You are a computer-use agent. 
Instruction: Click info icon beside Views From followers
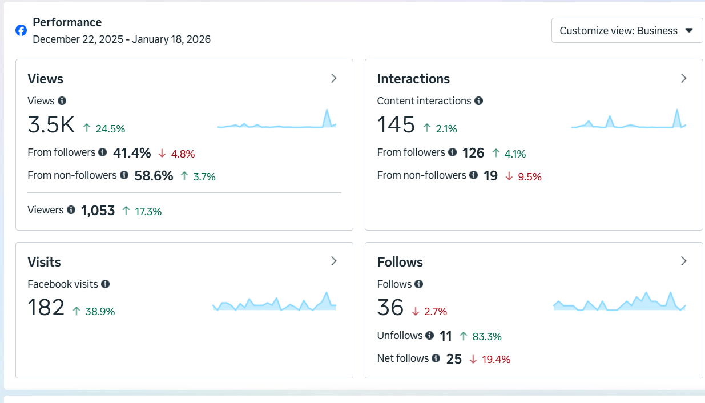click(x=102, y=152)
